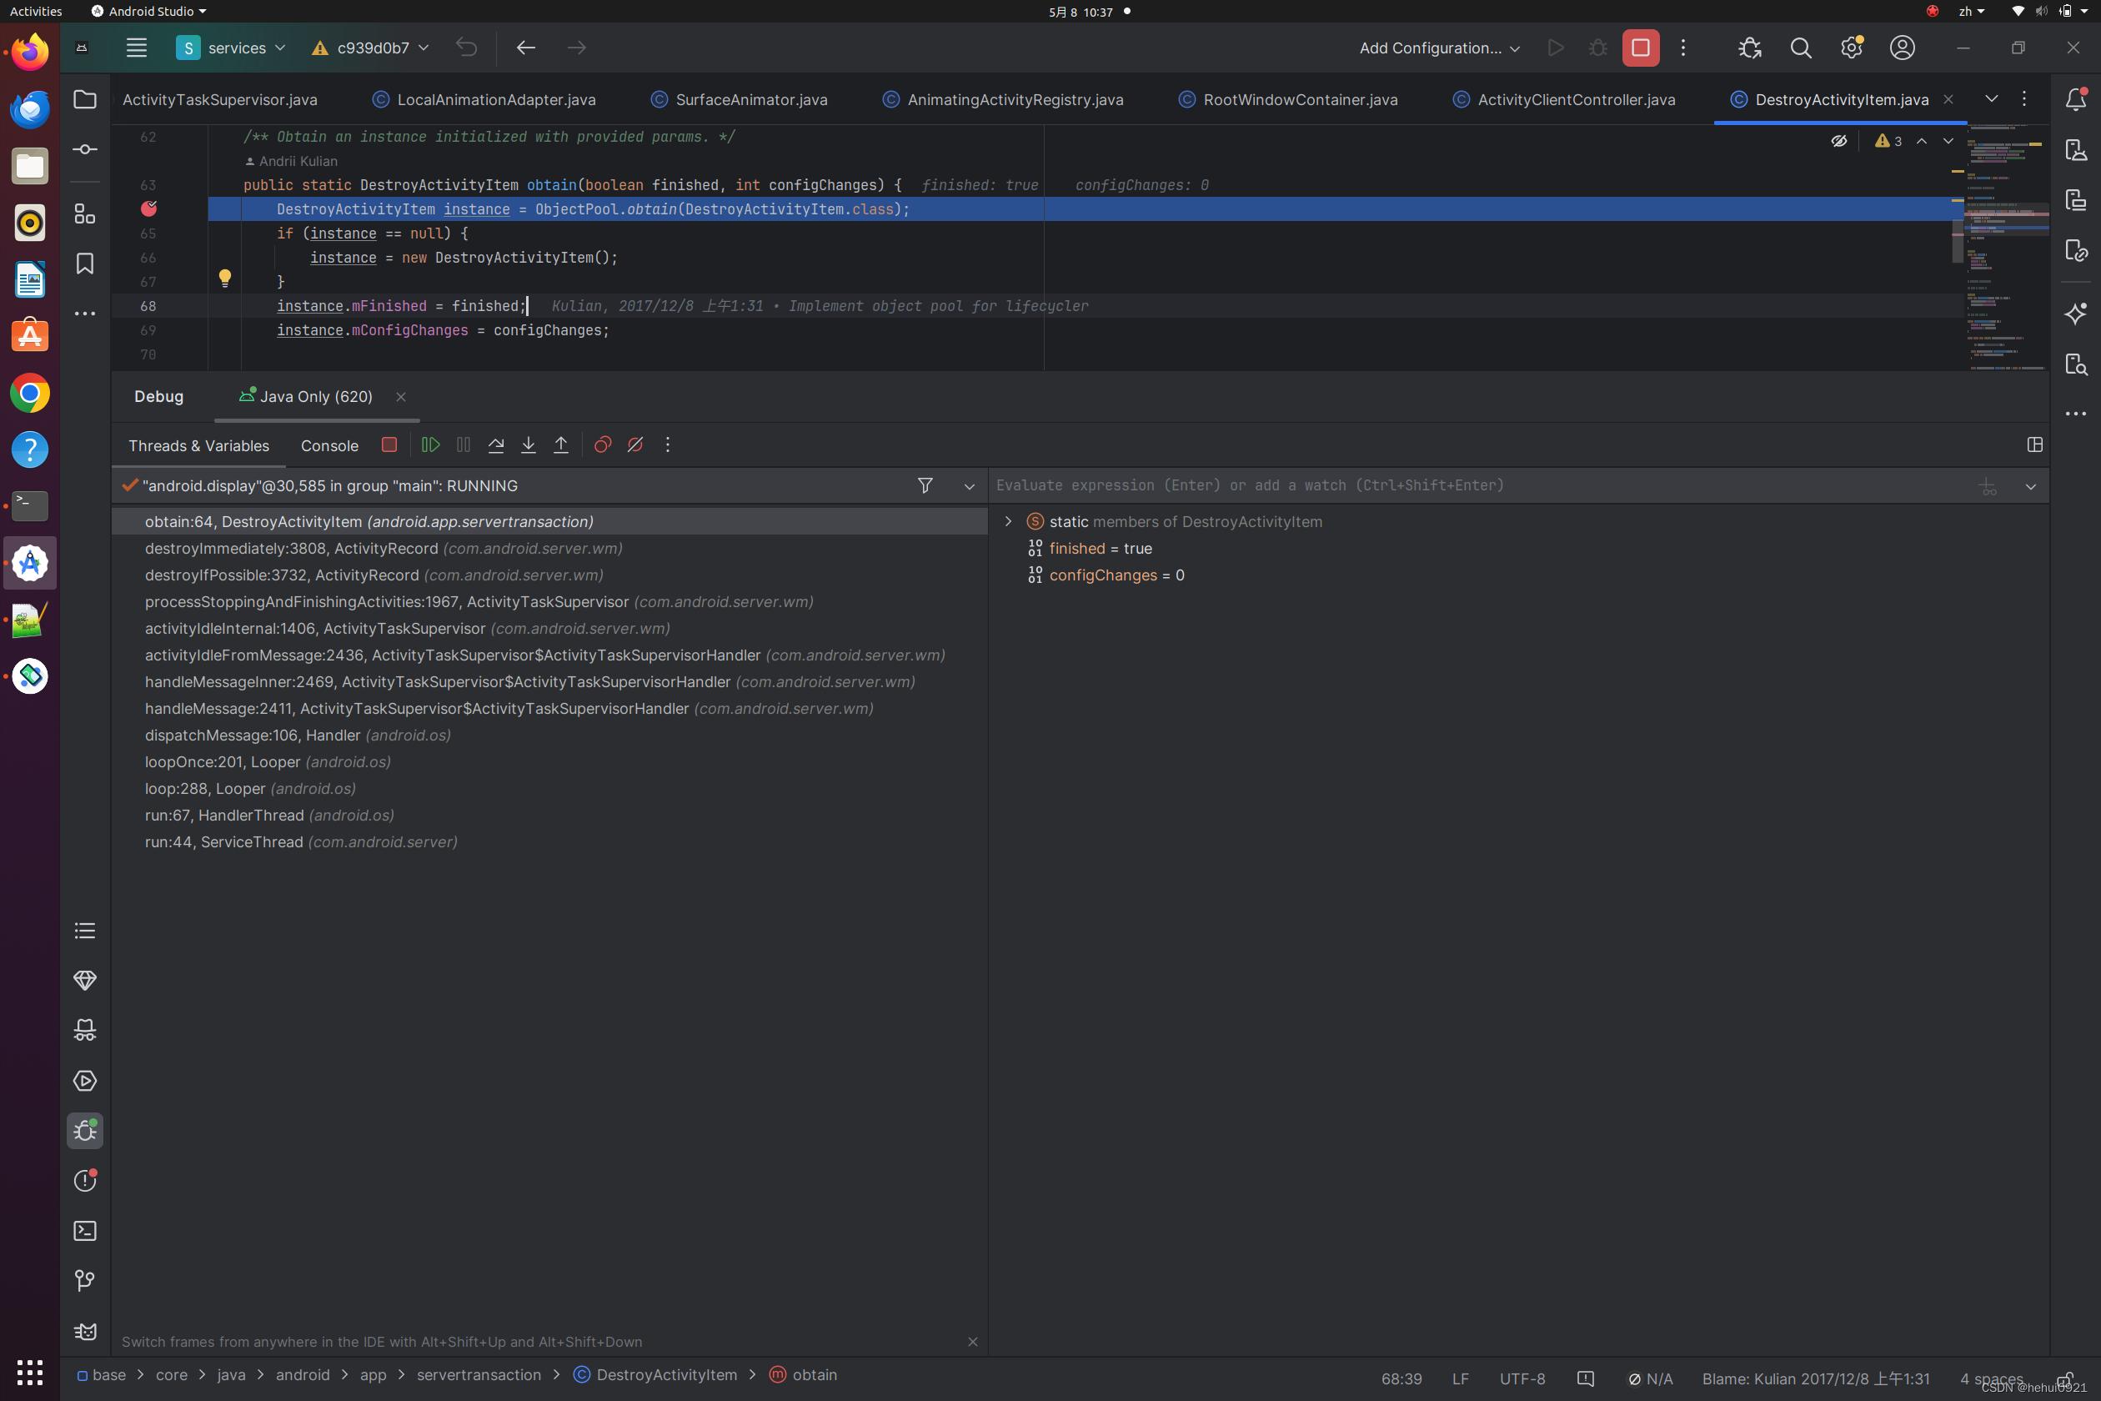Open the watch expression history dropdown
Screen dimensions: 2101x1401
pos(2030,486)
